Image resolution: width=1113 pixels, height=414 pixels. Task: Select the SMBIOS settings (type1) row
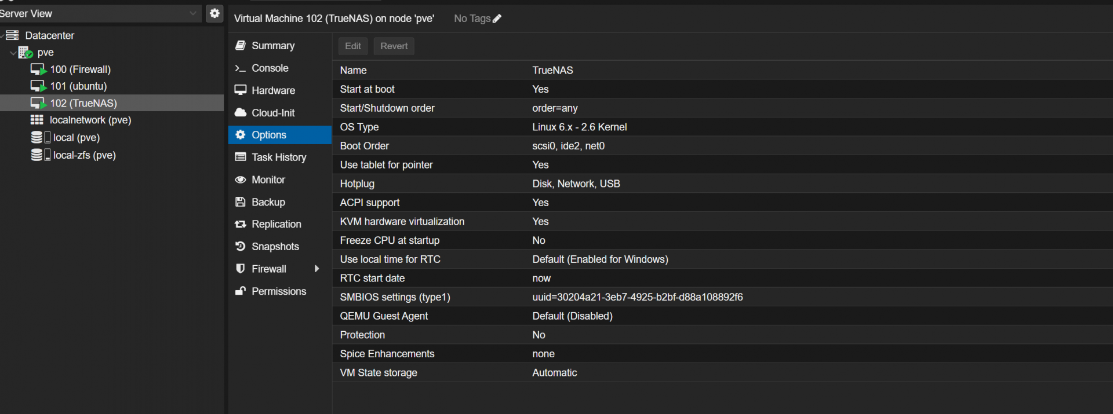[x=723, y=297]
